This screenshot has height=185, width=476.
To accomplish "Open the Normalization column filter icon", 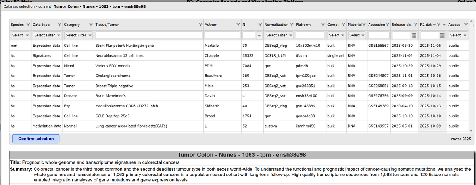I will point(292,25).
